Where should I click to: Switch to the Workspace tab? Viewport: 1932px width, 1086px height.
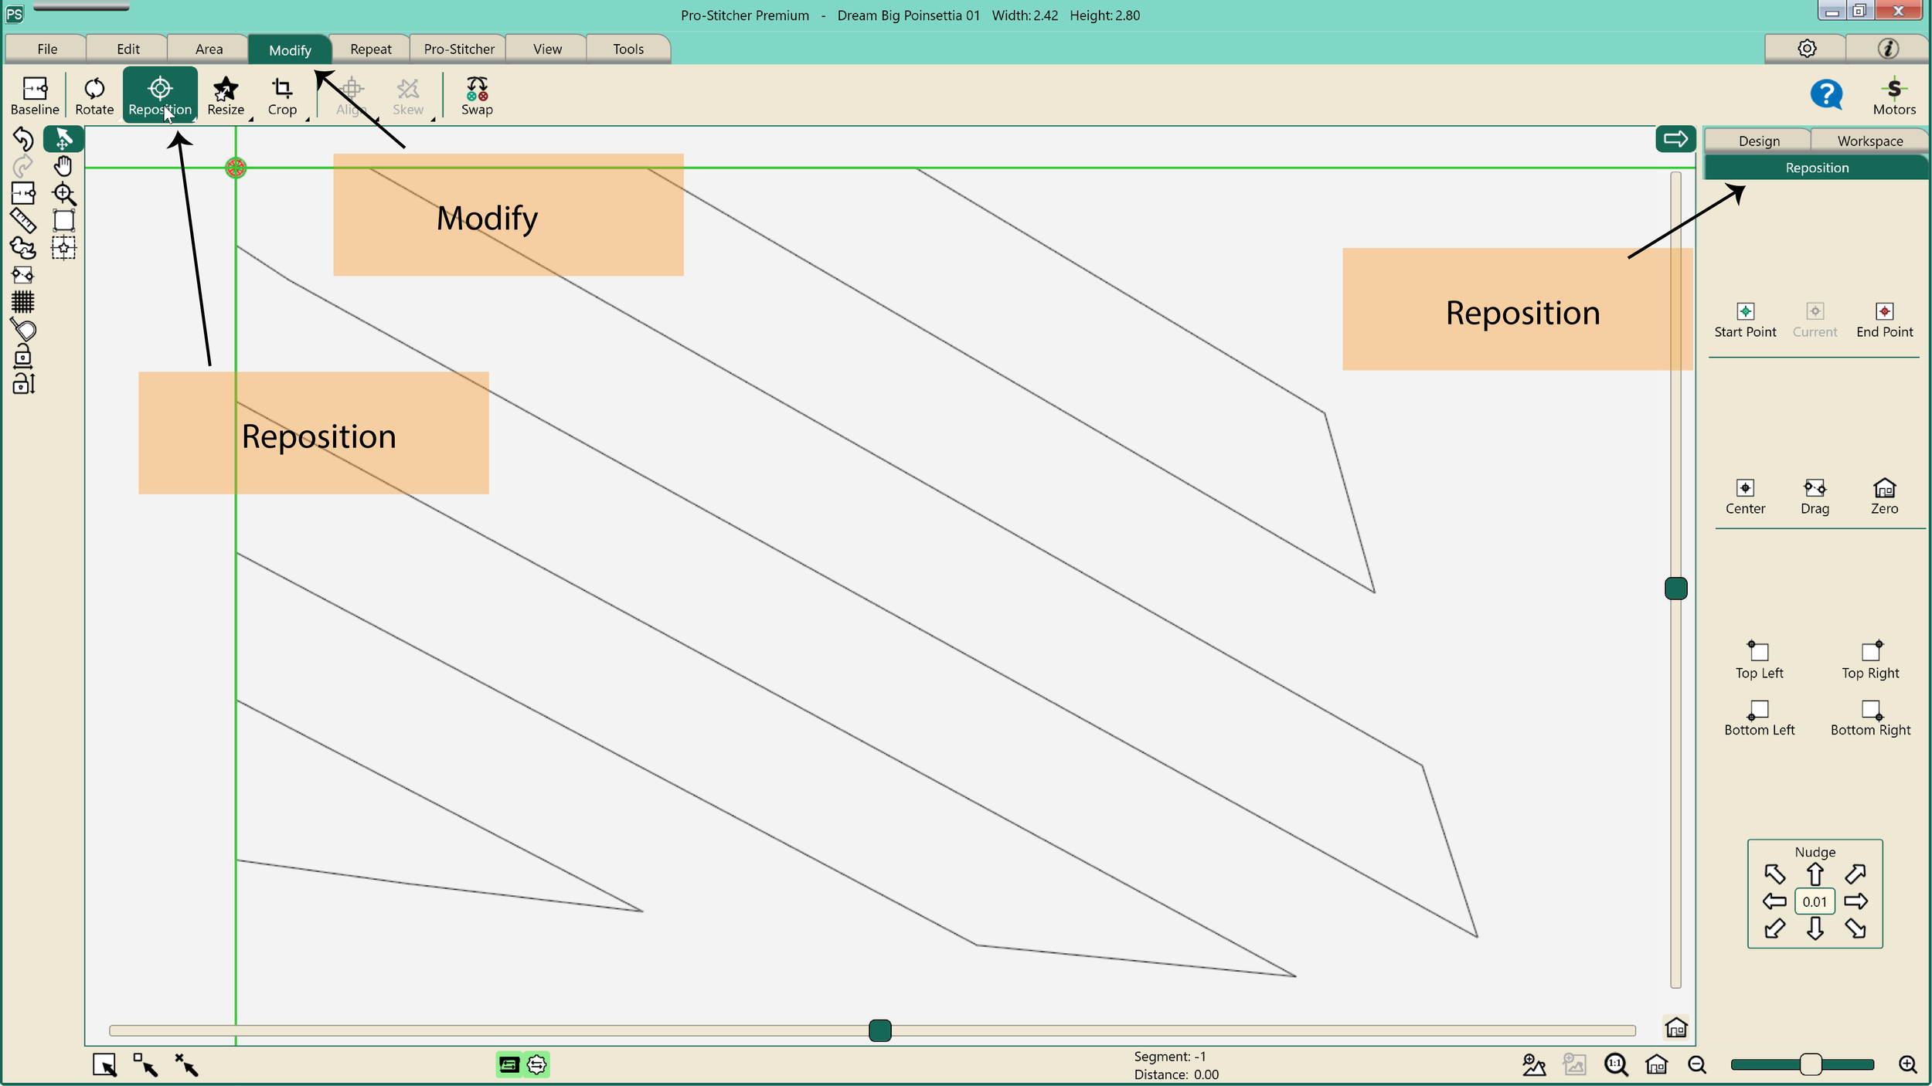(1869, 141)
